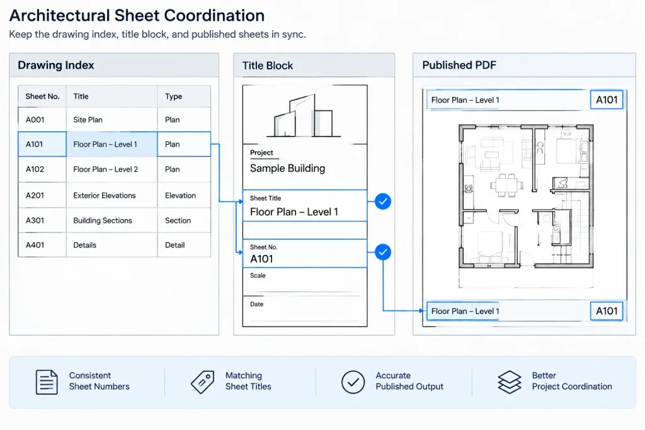Click the Section type cell
645x430 pixels.
184,220
